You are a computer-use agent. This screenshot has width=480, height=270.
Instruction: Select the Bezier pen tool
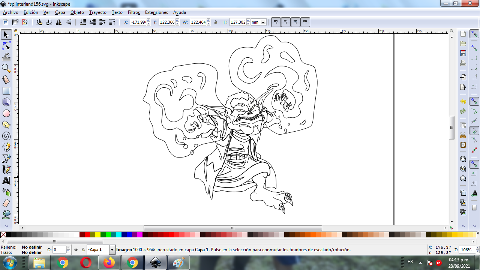coord(6,158)
